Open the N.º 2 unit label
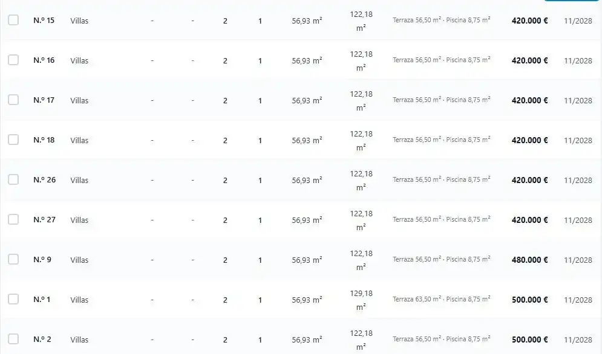The width and height of the screenshot is (602, 354). [x=42, y=340]
